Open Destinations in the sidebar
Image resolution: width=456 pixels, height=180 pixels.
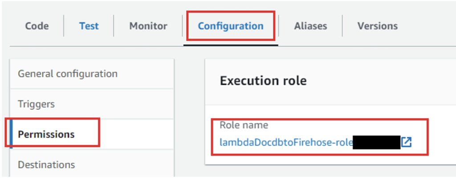46,164
